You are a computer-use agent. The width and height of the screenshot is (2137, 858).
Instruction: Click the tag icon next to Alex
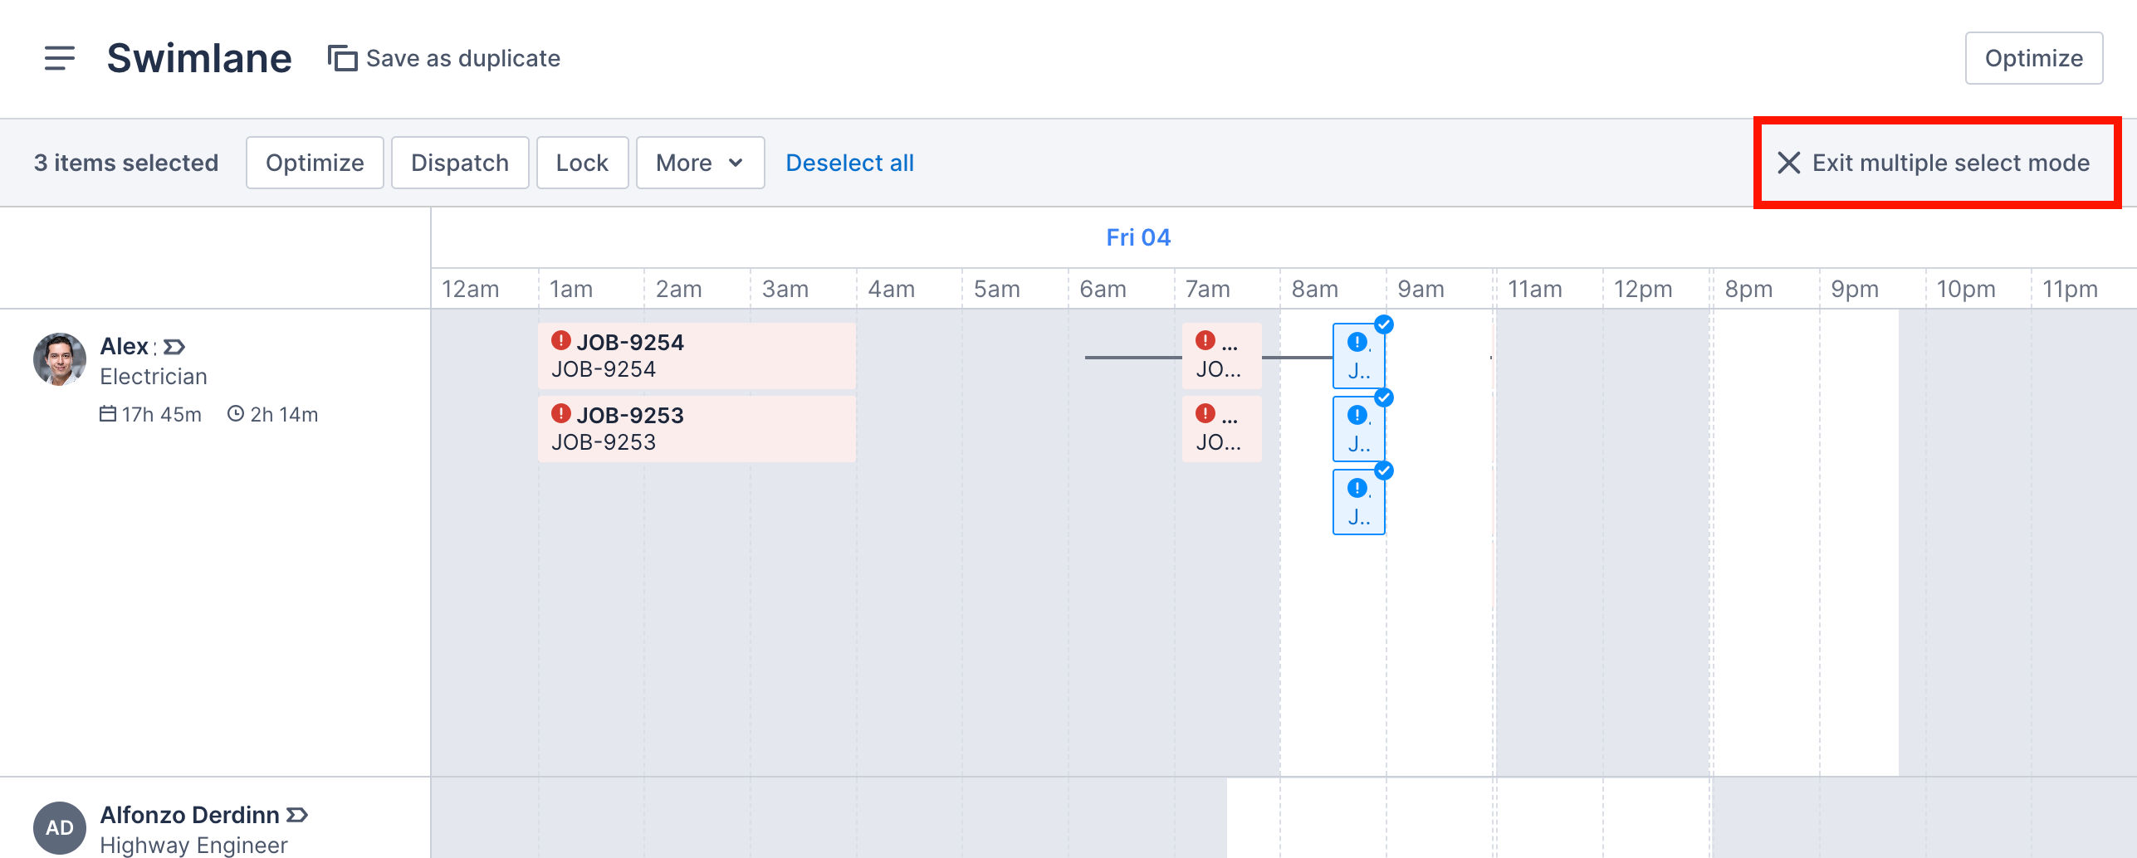[x=174, y=346]
